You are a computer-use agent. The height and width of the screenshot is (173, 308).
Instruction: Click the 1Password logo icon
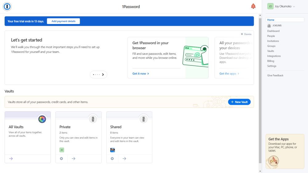click(7, 6)
